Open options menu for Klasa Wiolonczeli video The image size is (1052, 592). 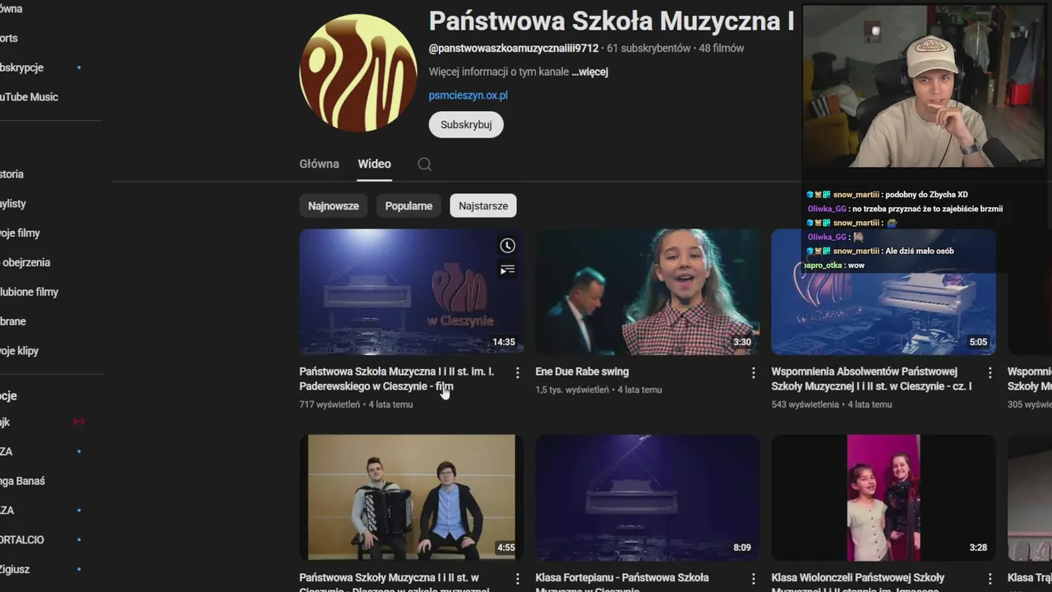(990, 579)
